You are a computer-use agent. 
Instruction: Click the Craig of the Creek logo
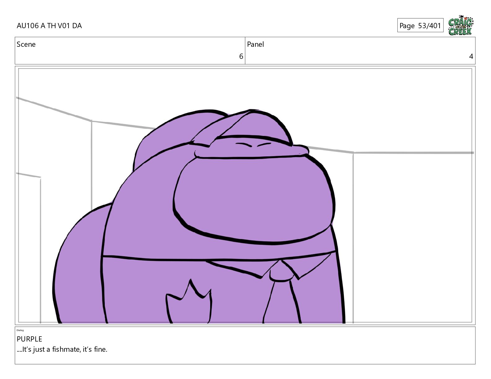(461, 25)
